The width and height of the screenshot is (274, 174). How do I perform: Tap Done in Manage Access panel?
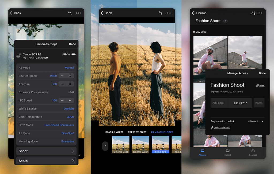tap(262, 73)
